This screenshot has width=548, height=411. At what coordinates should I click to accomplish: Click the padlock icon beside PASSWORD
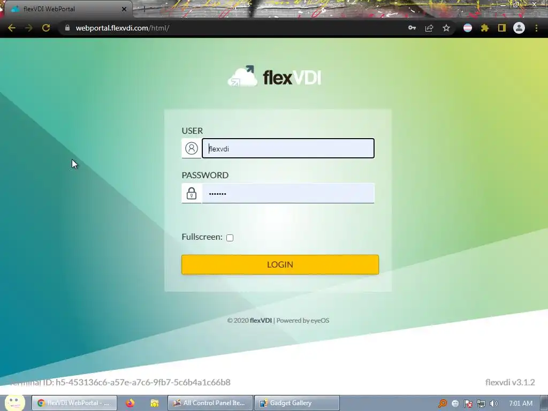[x=192, y=193]
